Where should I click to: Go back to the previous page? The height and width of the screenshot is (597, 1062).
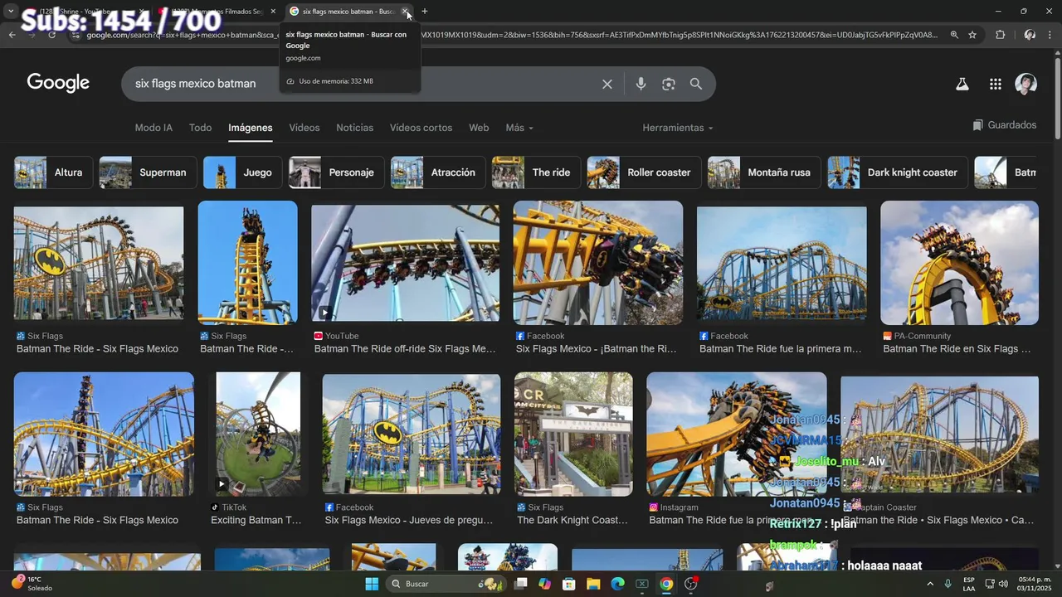12,35
